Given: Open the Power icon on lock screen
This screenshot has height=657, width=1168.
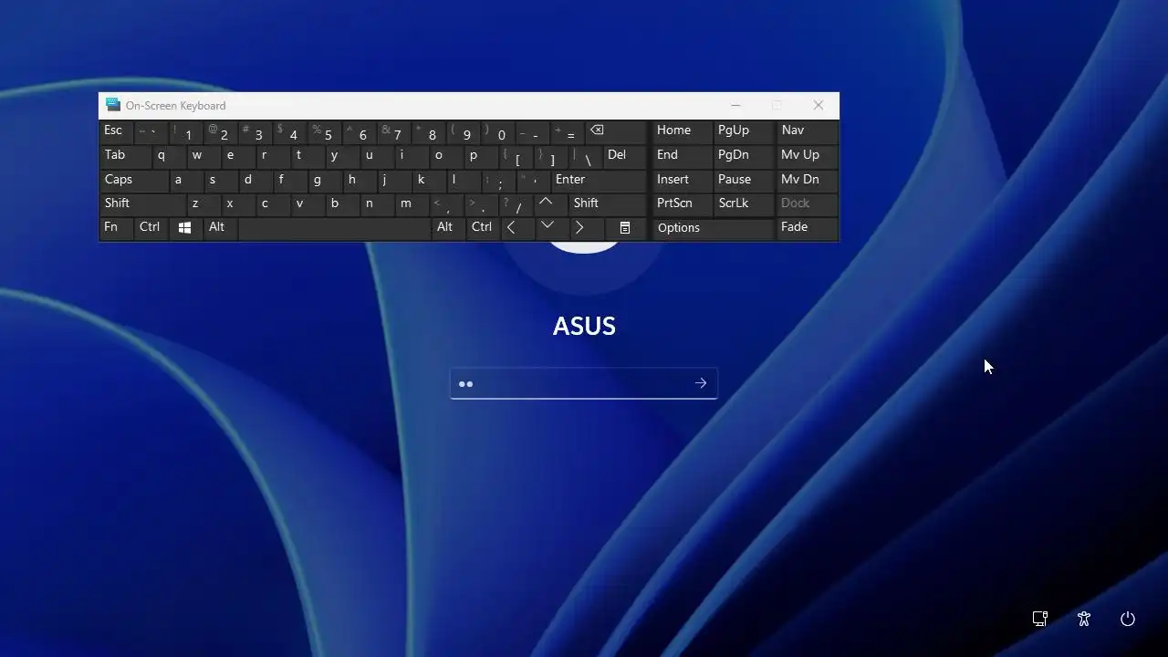Looking at the screenshot, I should point(1128,619).
